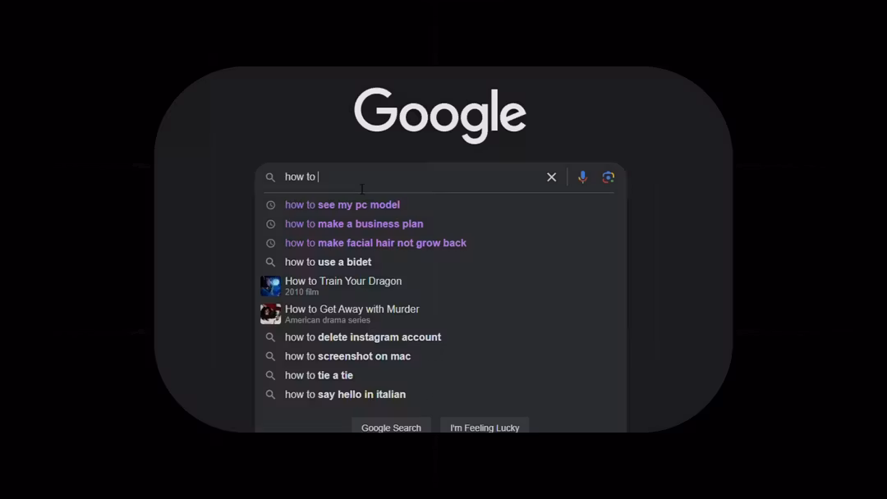The width and height of the screenshot is (887, 499).
Task: Select the How to Train Your Dragon thumbnail
Action: pyautogui.click(x=270, y=286)
